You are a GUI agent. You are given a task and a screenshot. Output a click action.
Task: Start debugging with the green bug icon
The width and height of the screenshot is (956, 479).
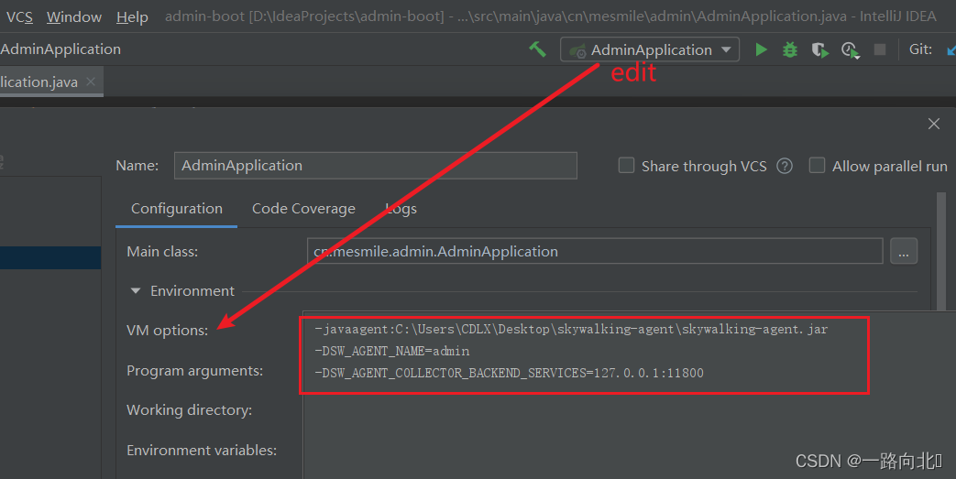click(x=790, y=49)
